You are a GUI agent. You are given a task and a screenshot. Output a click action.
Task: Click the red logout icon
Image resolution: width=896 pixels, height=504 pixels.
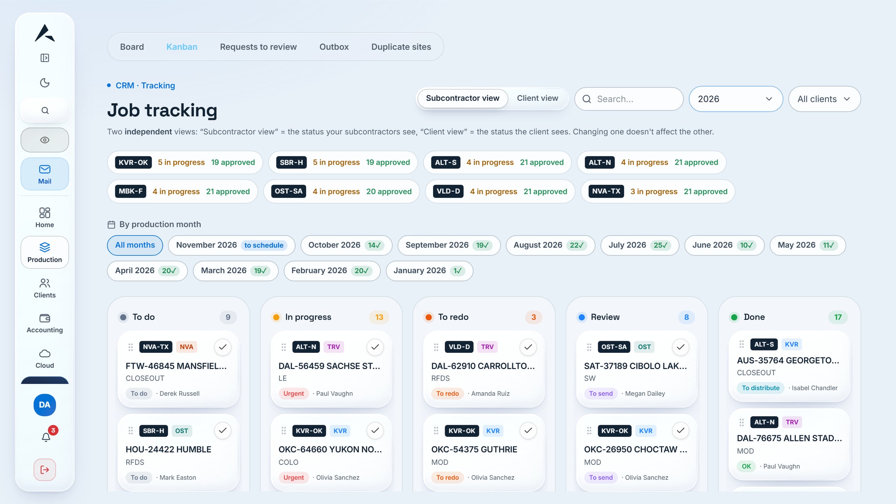click(45, 470)
